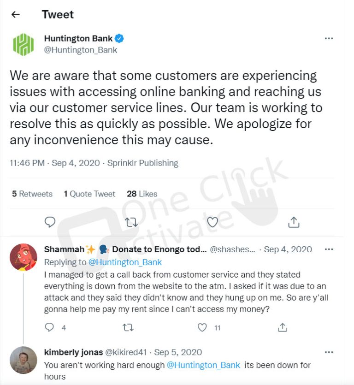Like the main Huntington Bank tweet
Image resolution: width=354 pixels, height=385 pixels.
[212, 222]
